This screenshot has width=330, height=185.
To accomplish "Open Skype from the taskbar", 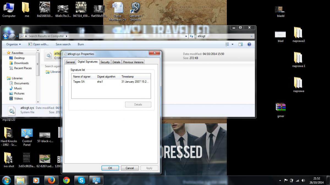I will point(81,180).
